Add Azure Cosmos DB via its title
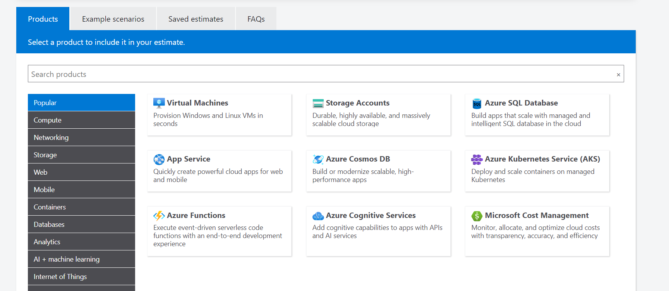 (x=358, y=159)
